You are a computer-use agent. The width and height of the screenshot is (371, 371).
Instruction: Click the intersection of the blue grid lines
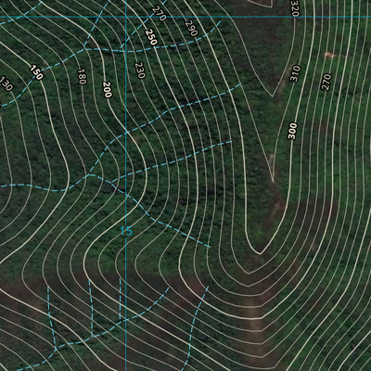(x=126, y=17)
